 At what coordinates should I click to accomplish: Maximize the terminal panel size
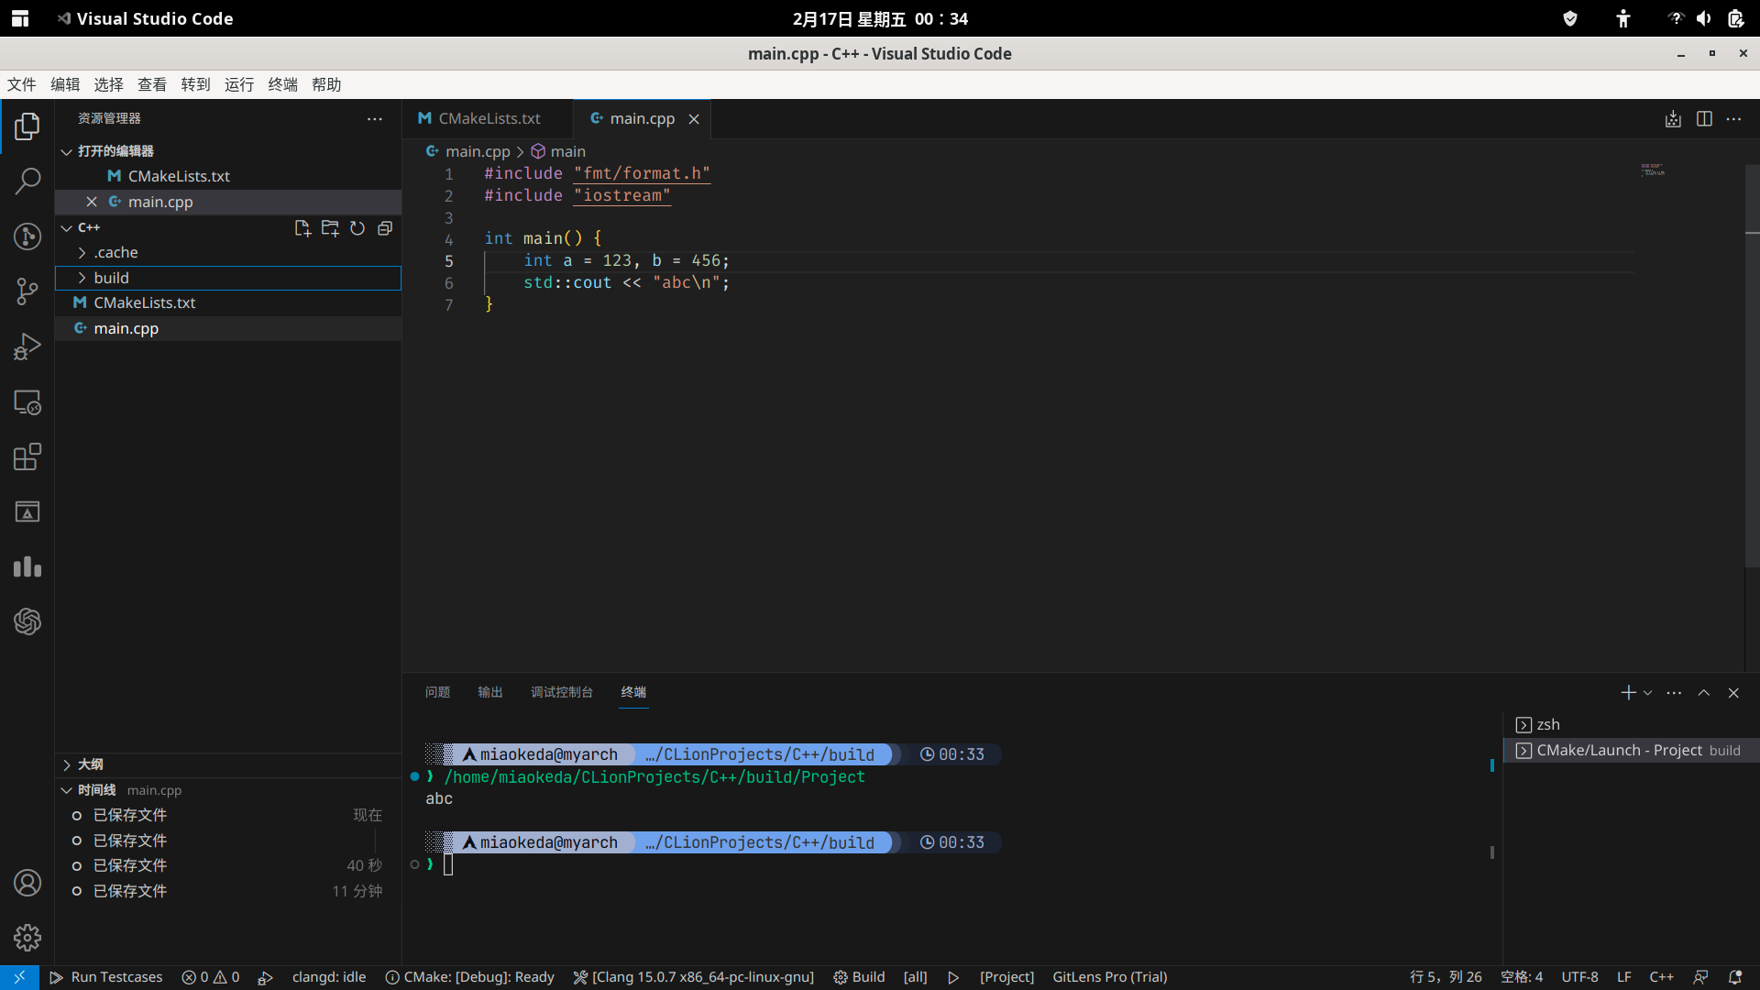coord(1703,693)
